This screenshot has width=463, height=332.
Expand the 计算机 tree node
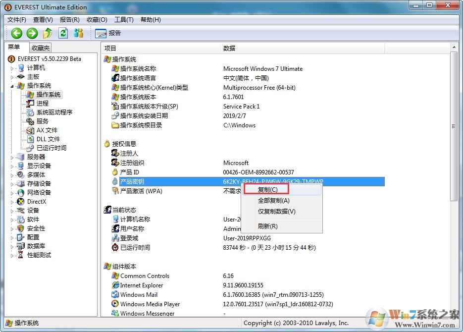point(12,68)
